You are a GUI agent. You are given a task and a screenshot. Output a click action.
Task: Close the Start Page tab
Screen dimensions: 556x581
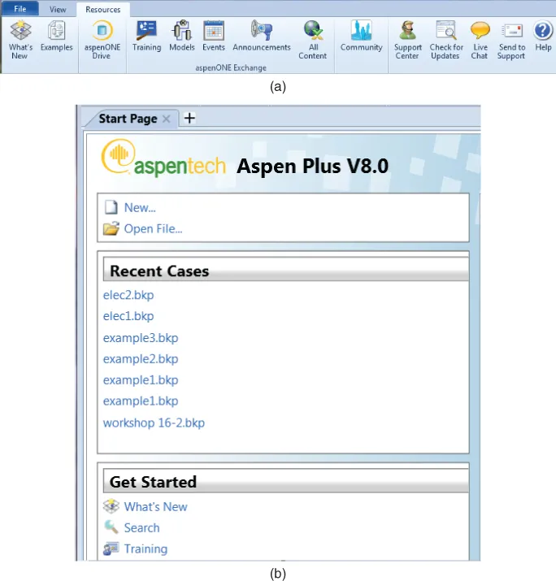pyautogui.click(x=166, y=119)
